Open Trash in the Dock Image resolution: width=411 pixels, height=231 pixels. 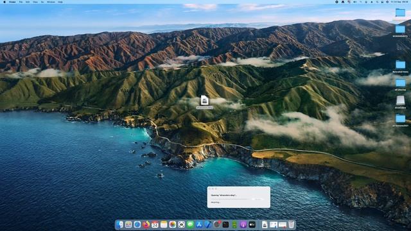[x=291, y=225]
